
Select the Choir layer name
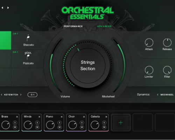[x=71, y=117]
